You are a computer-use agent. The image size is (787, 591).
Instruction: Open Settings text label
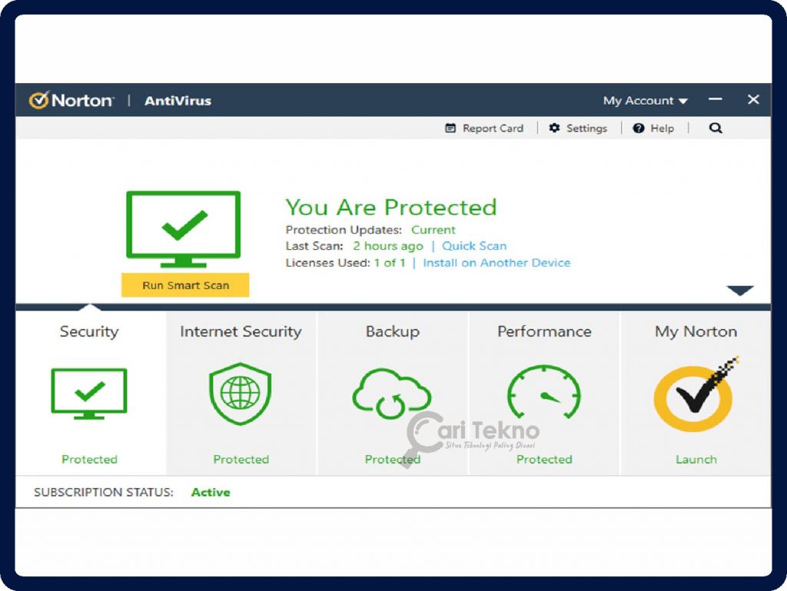[x=586, y=128]
